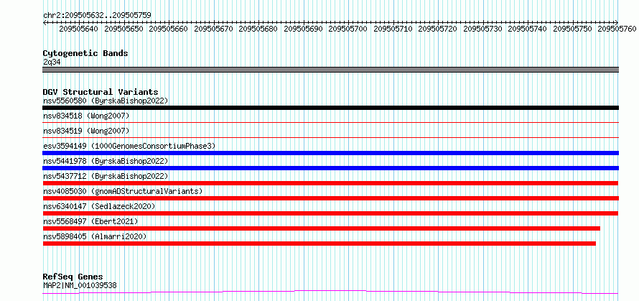Click MAP2|NM_001039538 gene label
This screenshot has height=301, width=639.
tap(80, 285)
